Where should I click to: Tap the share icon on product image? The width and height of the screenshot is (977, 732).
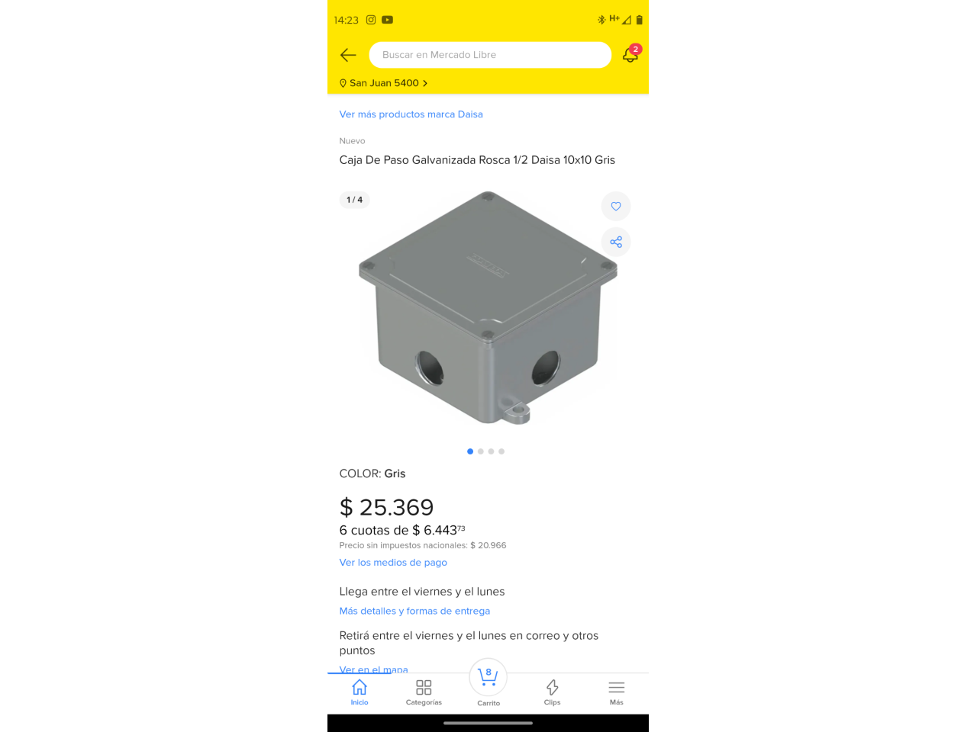click(616, 242)
